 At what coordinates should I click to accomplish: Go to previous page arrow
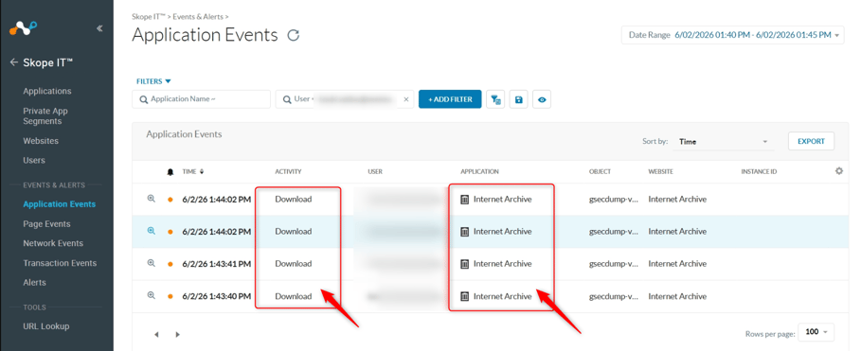pos(156,334)
